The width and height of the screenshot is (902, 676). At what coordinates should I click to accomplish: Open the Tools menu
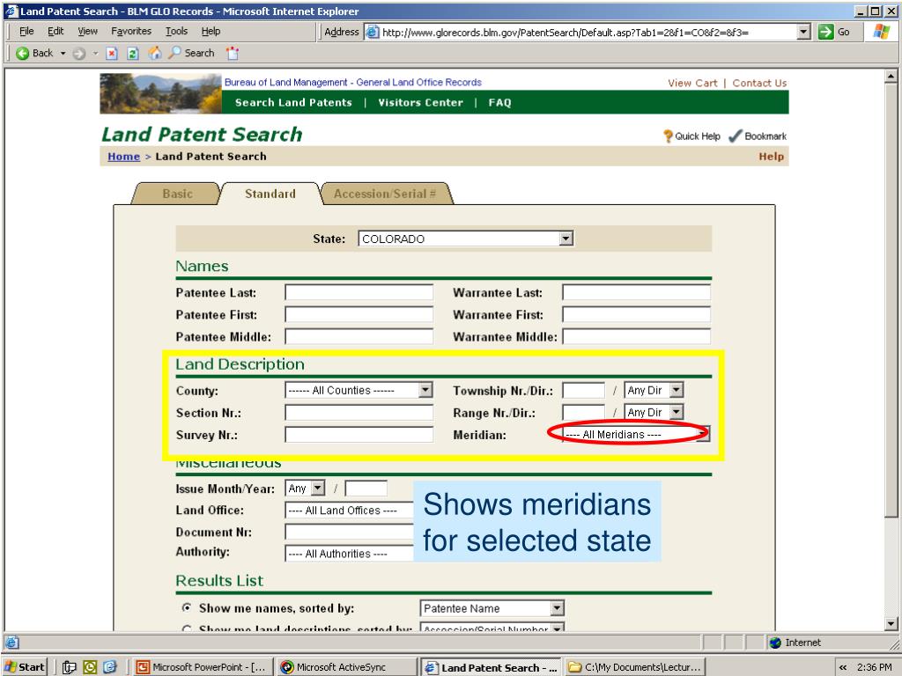tap(176, 31)
